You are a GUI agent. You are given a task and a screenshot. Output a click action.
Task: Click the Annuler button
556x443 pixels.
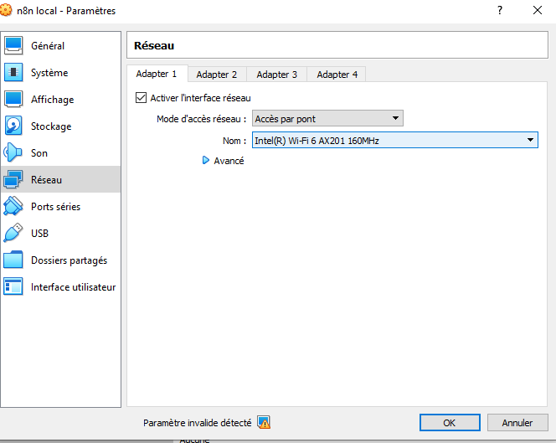tap(517, 423)
